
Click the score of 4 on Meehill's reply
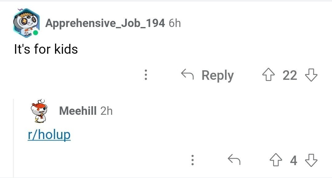[294, 160]
